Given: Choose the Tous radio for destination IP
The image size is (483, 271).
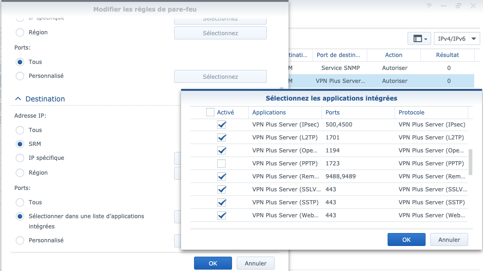Looking at the screenshot, I should [20, 130].
